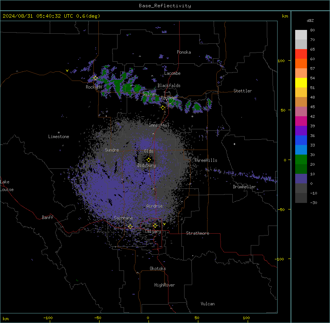Click the Olds town label
This screenshot has width=330, height=323.
click(149, 151)
